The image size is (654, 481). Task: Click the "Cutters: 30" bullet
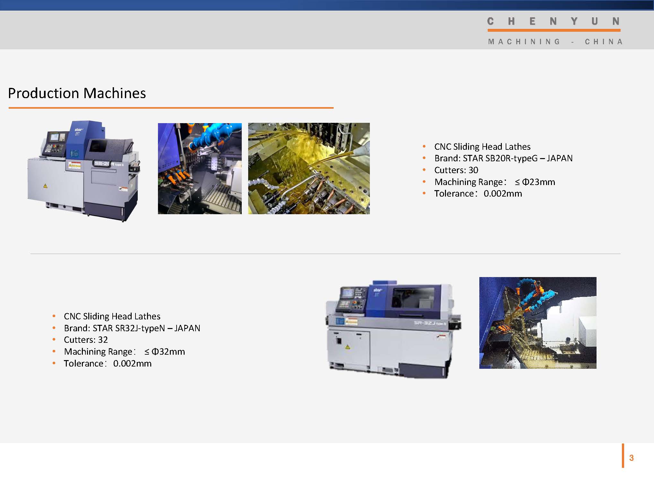coord(456,170)
